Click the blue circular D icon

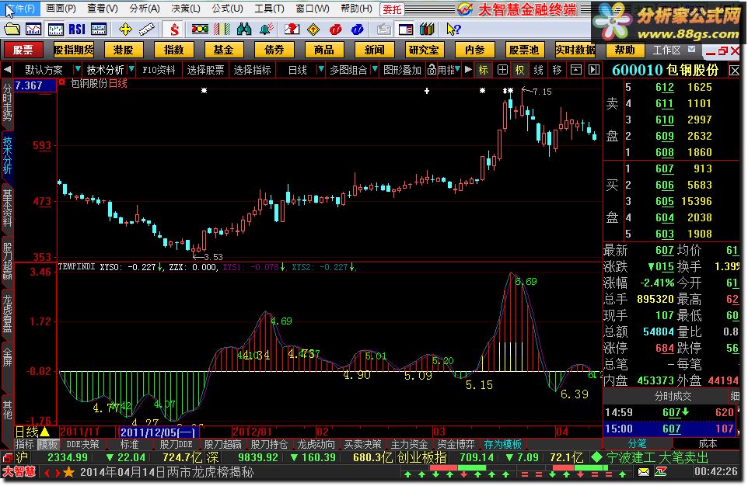pyautogui.click(x=358, y=30)
